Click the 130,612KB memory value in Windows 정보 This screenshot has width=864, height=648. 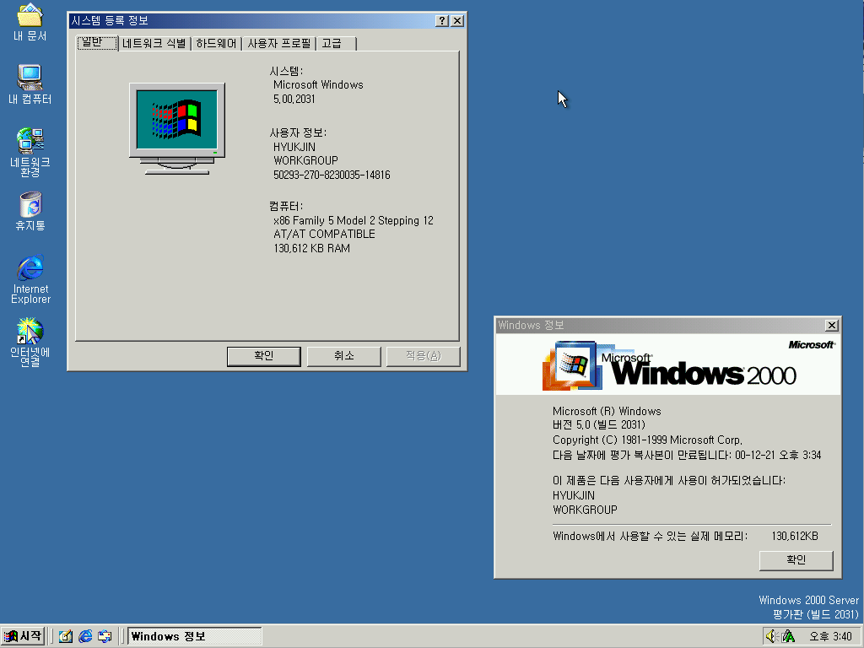(x=795, y=536)
